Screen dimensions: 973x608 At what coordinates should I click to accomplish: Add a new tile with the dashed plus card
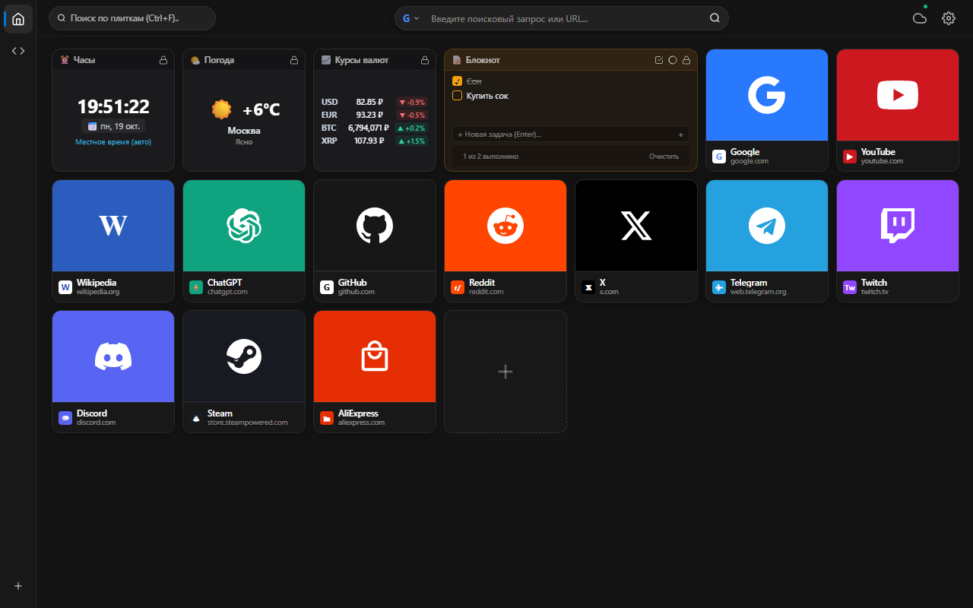point(506,372)
